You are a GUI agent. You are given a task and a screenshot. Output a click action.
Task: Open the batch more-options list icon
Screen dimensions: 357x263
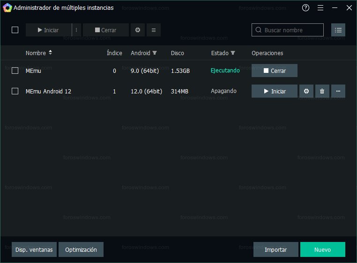pos(154,30)
